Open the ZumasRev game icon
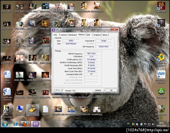The height and width of the screenshot is (133, 170). [161, 92]
